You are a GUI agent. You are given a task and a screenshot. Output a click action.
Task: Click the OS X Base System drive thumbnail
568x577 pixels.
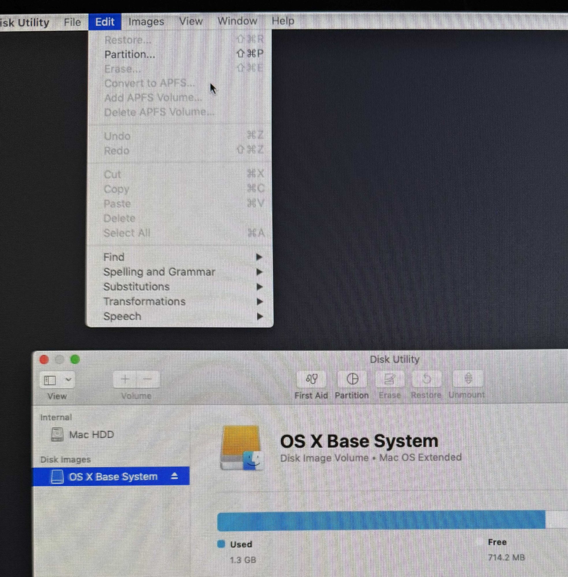[x=242, y=448]
